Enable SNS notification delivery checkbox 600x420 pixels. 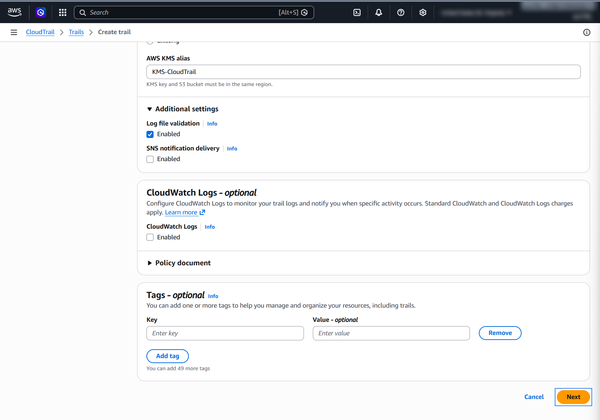pos(150,159)
